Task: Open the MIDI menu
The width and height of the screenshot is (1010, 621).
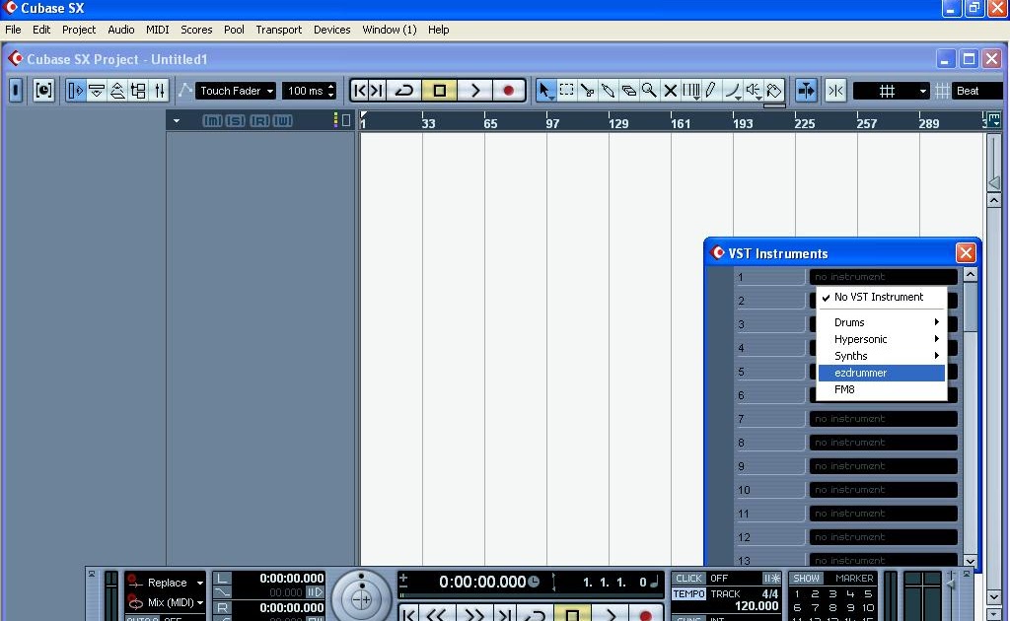Action: tap(157, 30)
